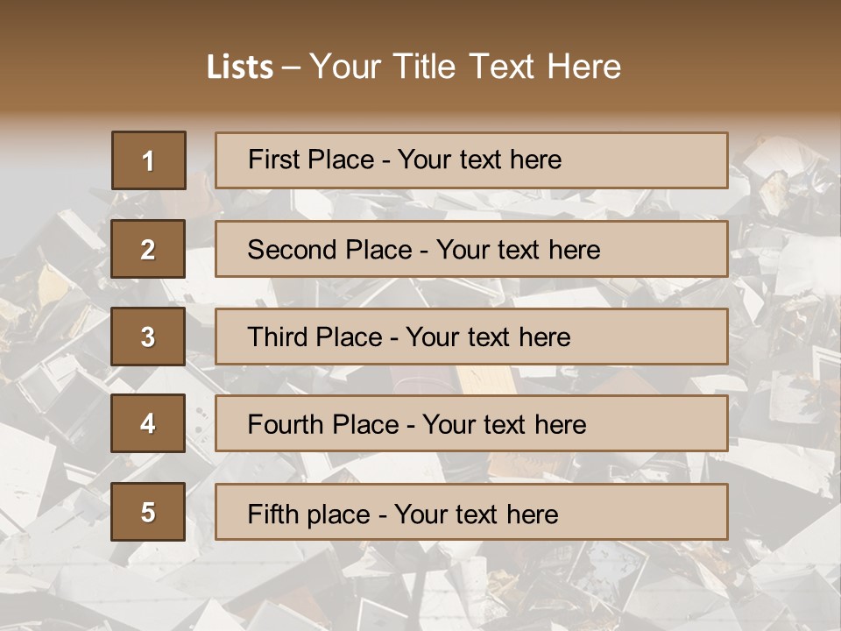Click the word Here in the slide heading

(x=583, y=67)
